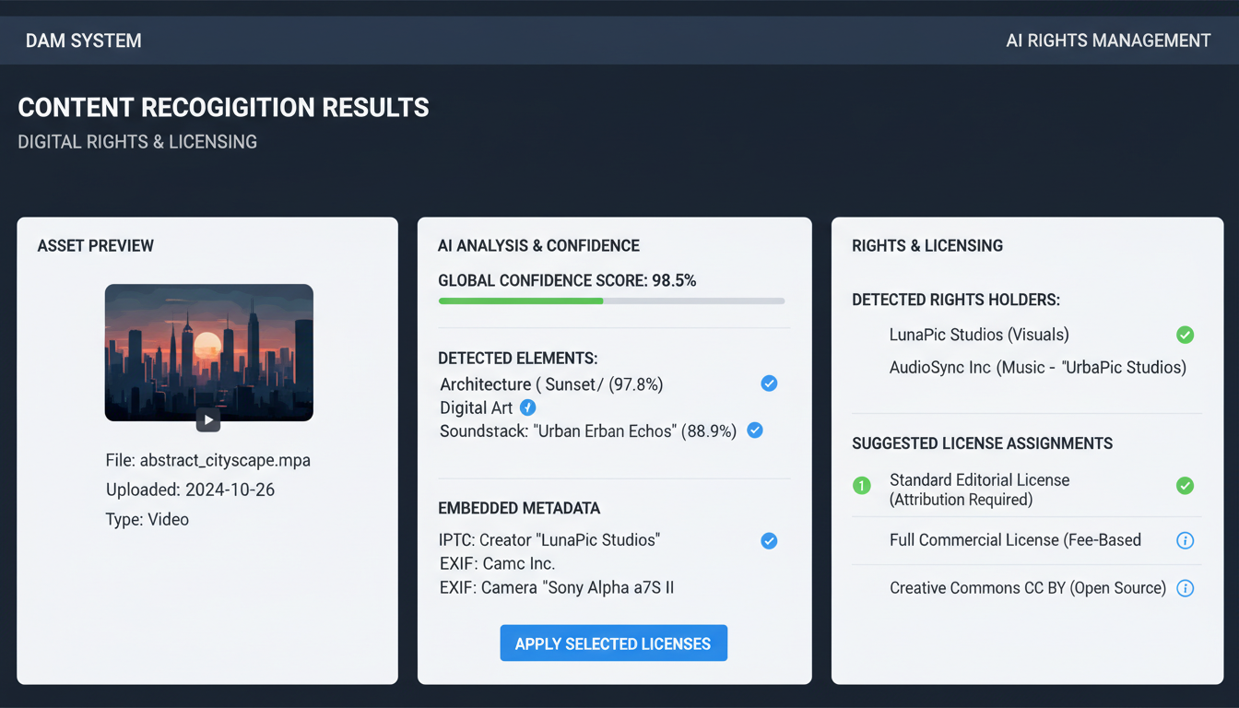
Task: Click the Uploaded 2024-10-26 date entry
Action: (190, 490)
